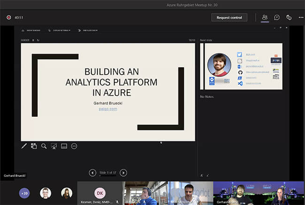
Task: Open the meeting chat
Action: 277,17
